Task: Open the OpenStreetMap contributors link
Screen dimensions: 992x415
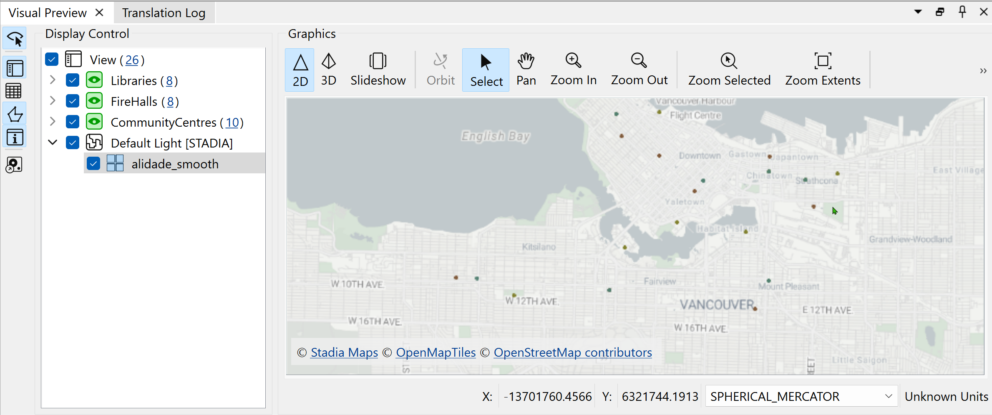Action: click(x=573, y=352)
